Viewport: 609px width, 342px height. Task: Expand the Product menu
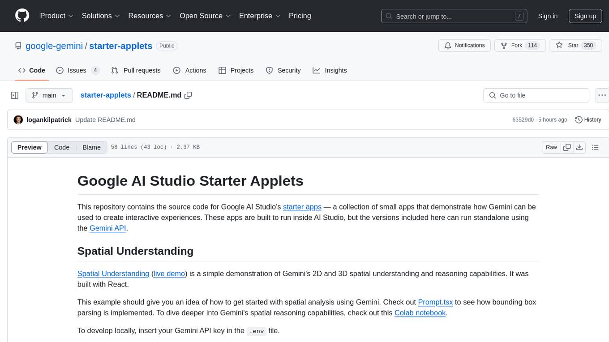tap(57, 16)
